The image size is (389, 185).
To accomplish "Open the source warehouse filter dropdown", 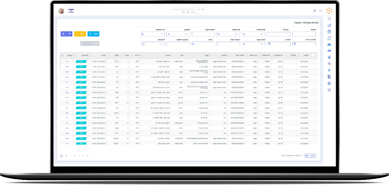I will [x=254, y=44].
